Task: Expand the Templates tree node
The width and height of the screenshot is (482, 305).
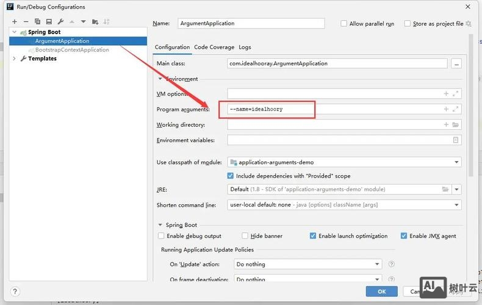Action: tap(14, 59)
